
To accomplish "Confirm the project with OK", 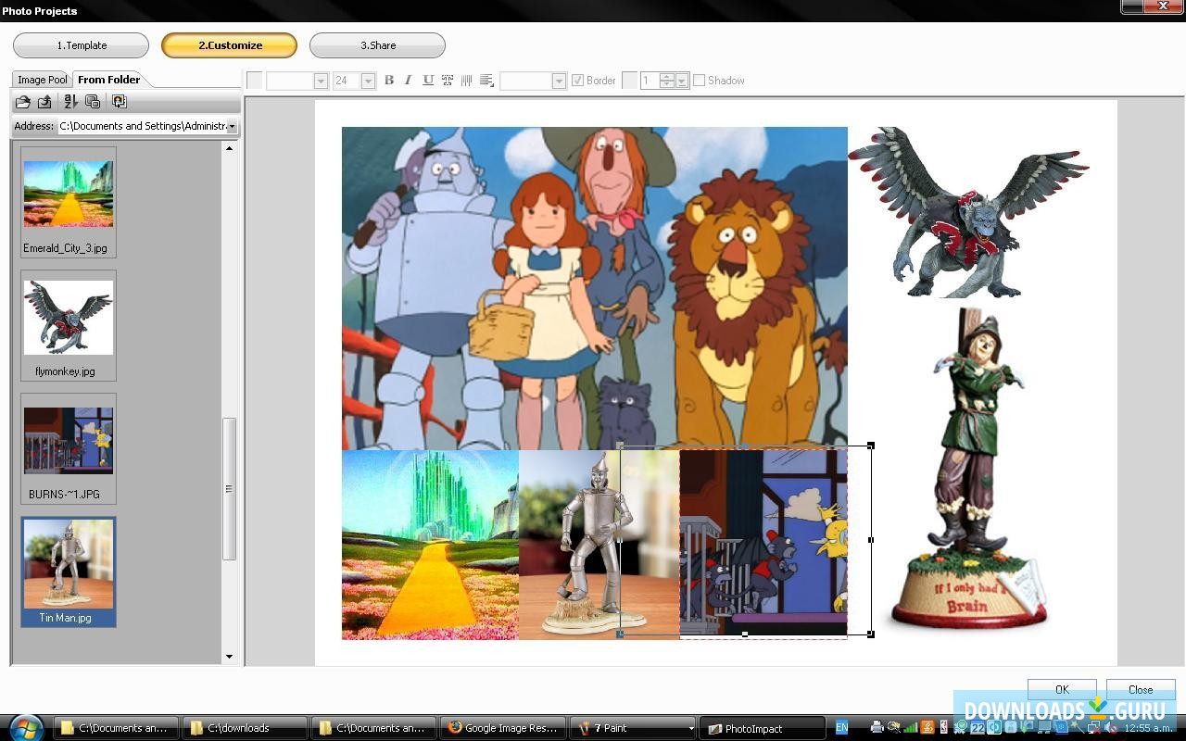I will pyautogui.click(x=1061, y=689).
